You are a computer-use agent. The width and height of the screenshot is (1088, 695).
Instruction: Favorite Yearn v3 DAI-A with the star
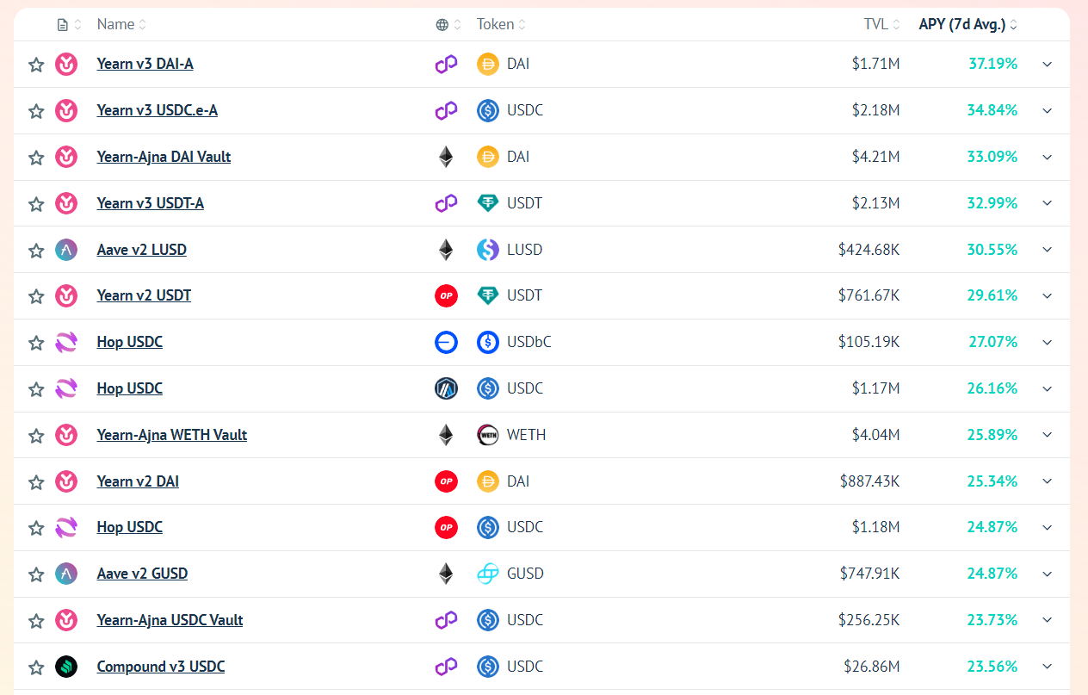click(x=36, y=65)
